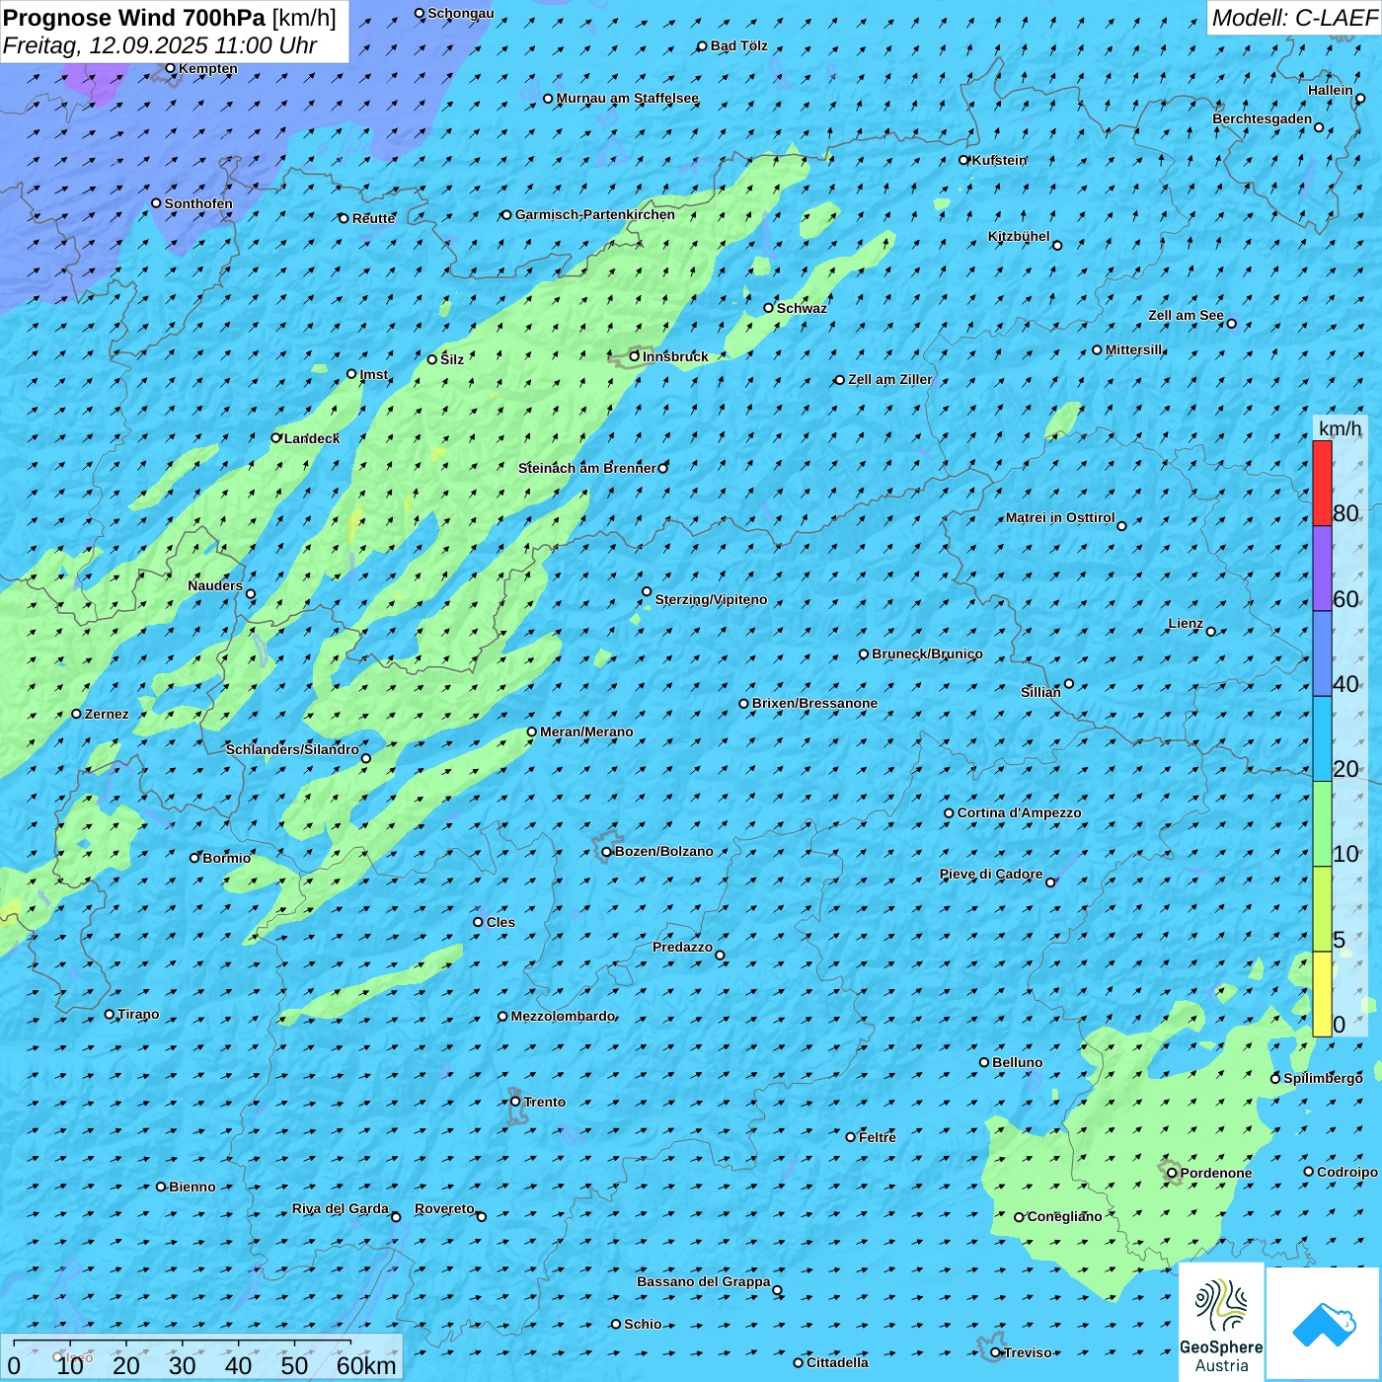
Task: Click the Prognose Wind 700hPa title
Action: (x=134, y=18)
